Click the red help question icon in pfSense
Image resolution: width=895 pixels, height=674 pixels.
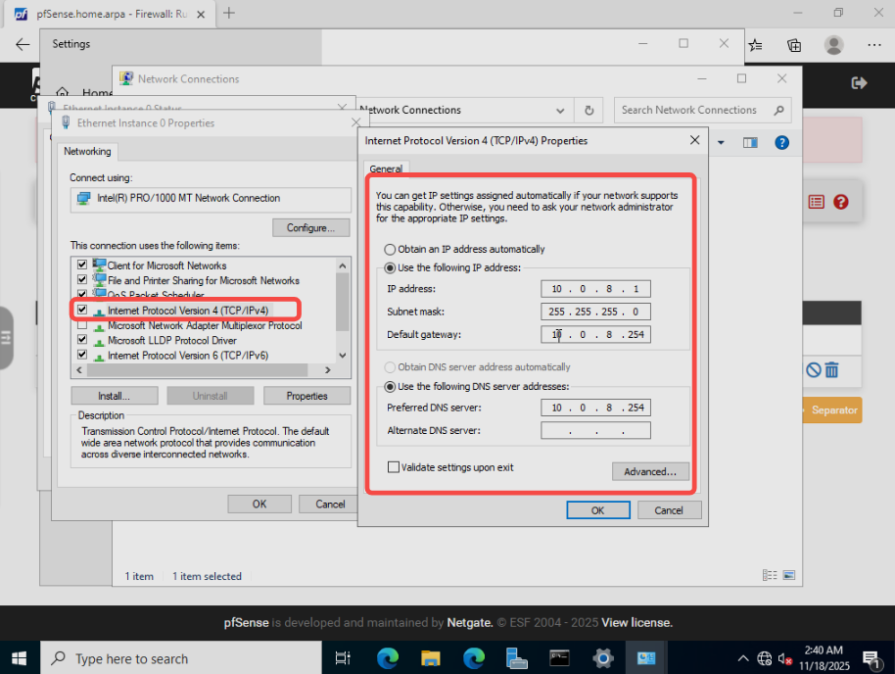click(x=841, y=202)
